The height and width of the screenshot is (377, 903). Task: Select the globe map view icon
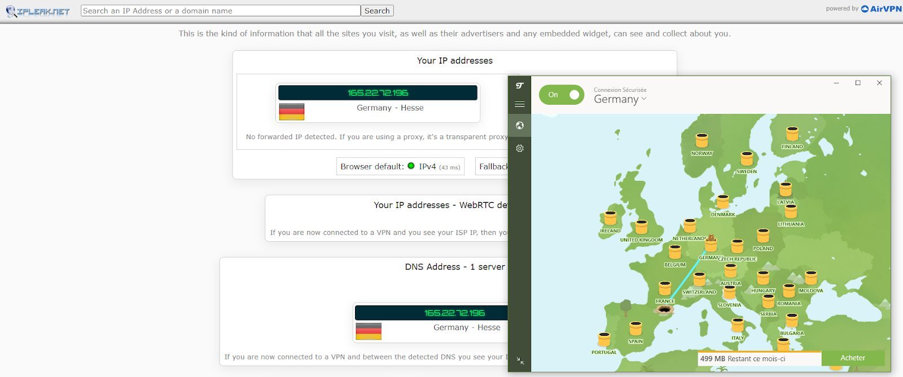[x=520, y=126]
